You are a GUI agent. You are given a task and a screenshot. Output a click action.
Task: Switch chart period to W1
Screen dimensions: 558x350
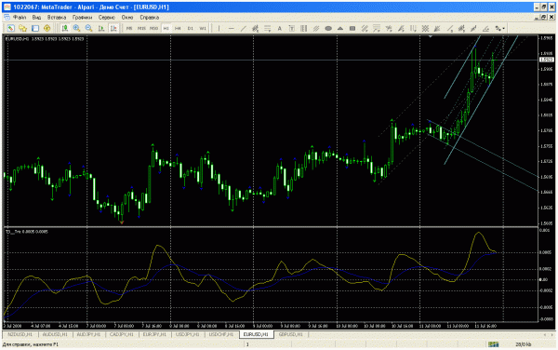pos(203,28)
